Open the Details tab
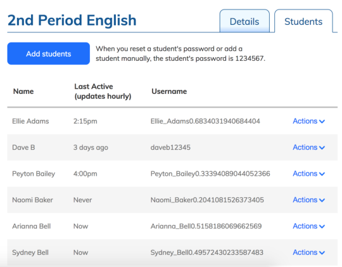This screenshot has height=267, width=342. pos(244,21)
